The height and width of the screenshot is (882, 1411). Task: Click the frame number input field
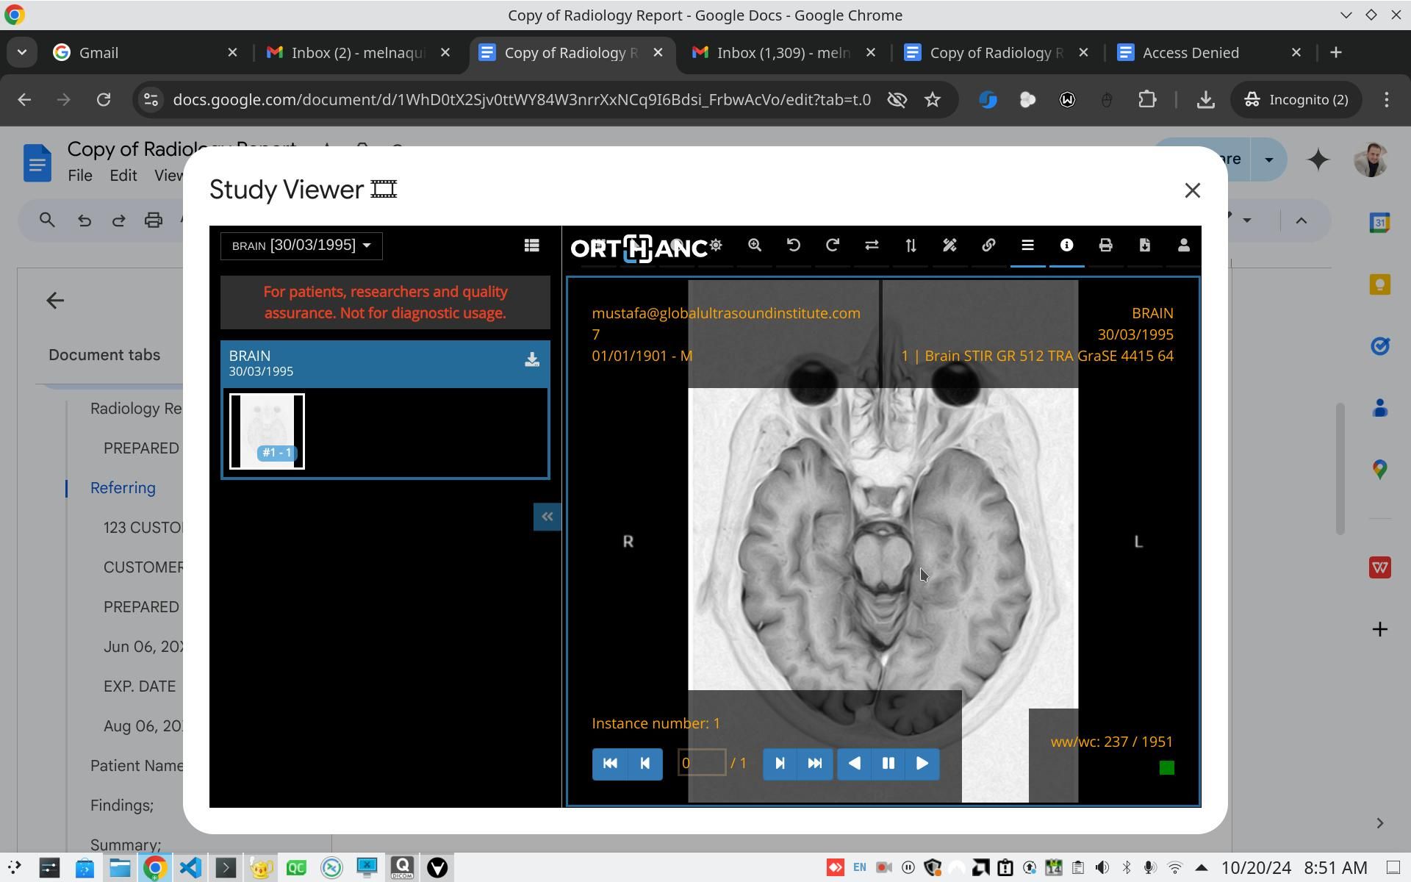[x=701, y=763]
